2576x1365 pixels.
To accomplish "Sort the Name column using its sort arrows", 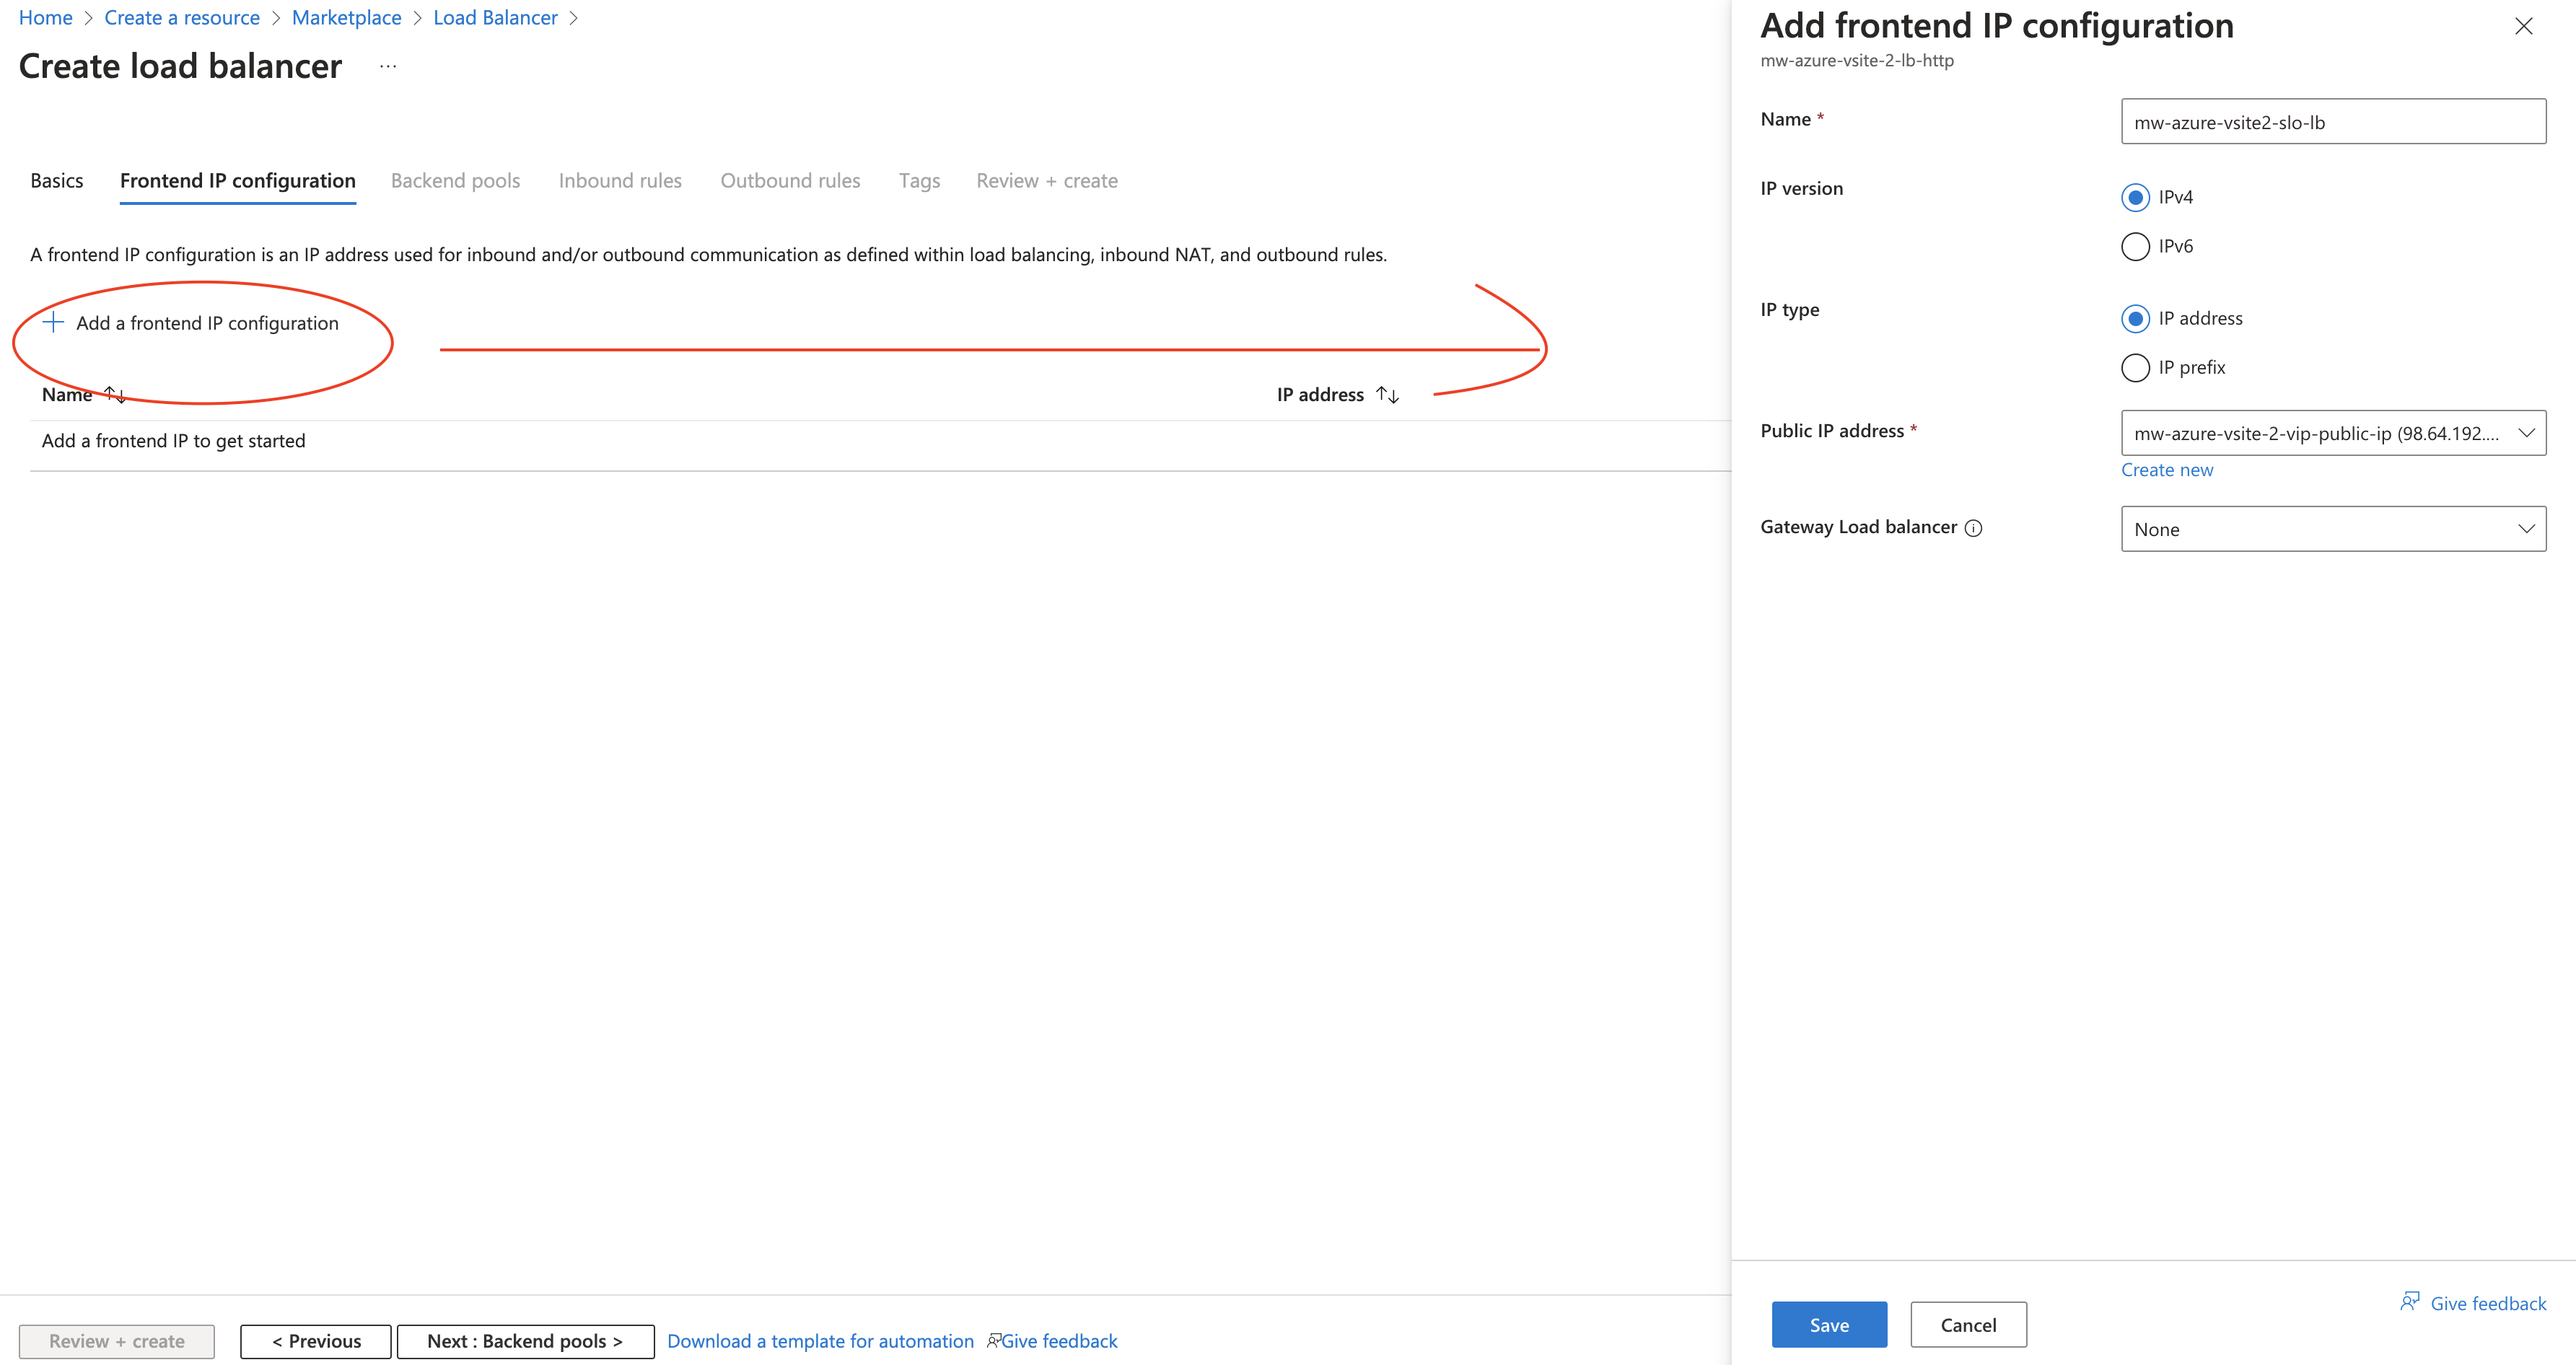I will point(115,394).
